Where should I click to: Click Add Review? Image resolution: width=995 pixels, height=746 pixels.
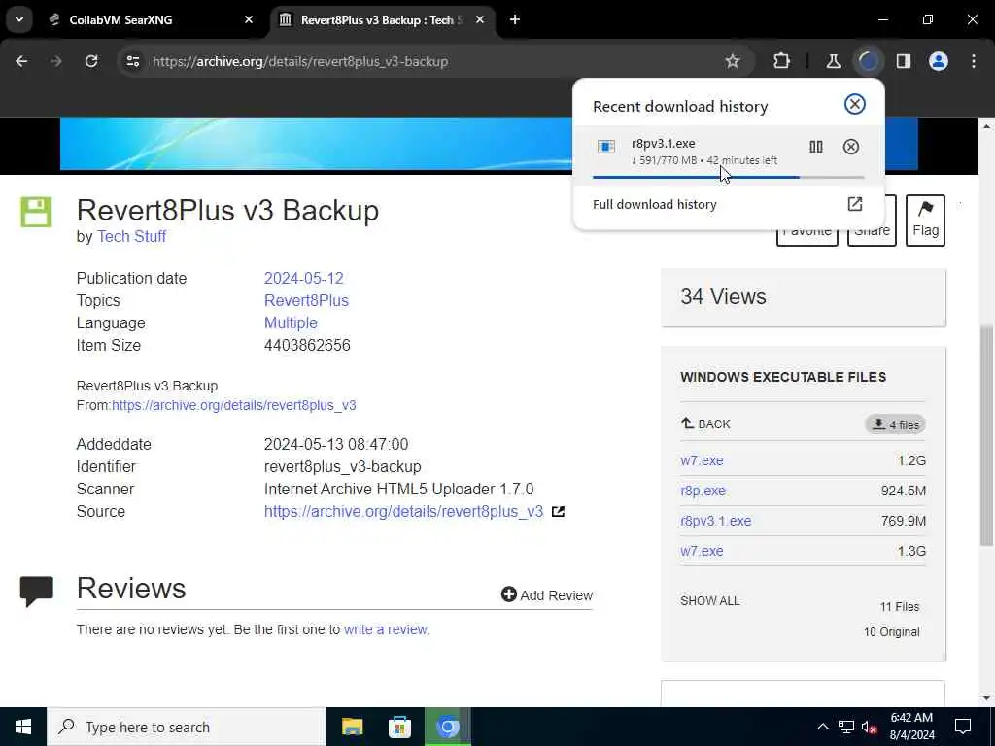pyautogui.click(x=546, y=595)
